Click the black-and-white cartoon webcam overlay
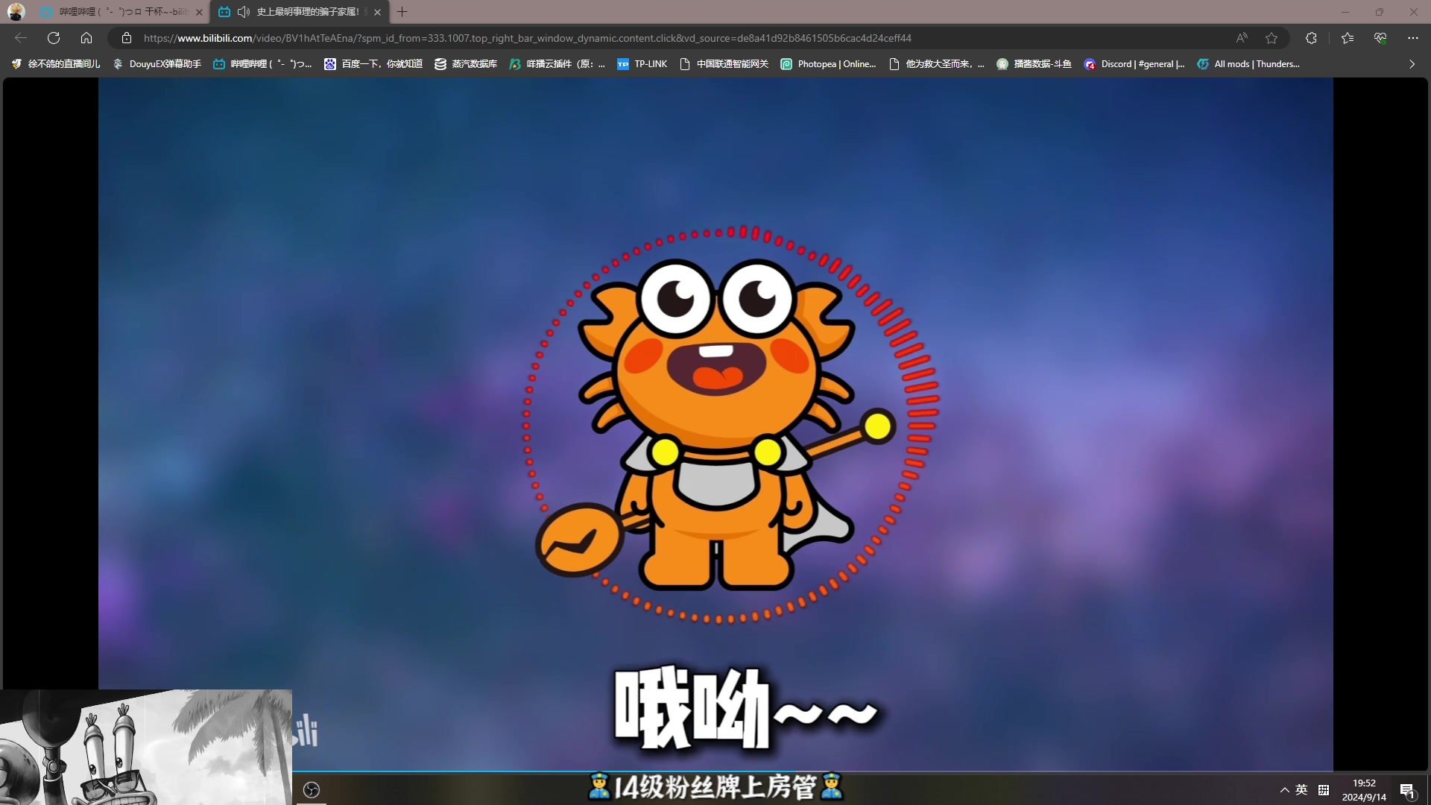This screenshot has width=1431, height=805. pyautogui.click(x=146, y=747)
